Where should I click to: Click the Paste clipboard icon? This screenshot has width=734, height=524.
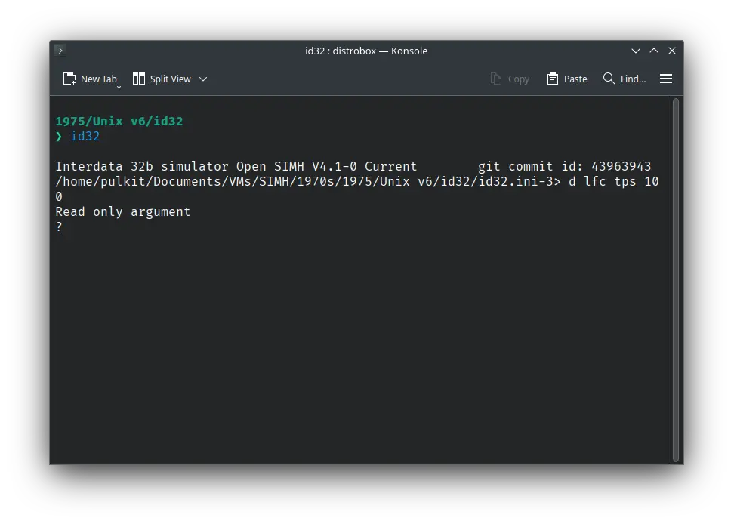point(553,79)
